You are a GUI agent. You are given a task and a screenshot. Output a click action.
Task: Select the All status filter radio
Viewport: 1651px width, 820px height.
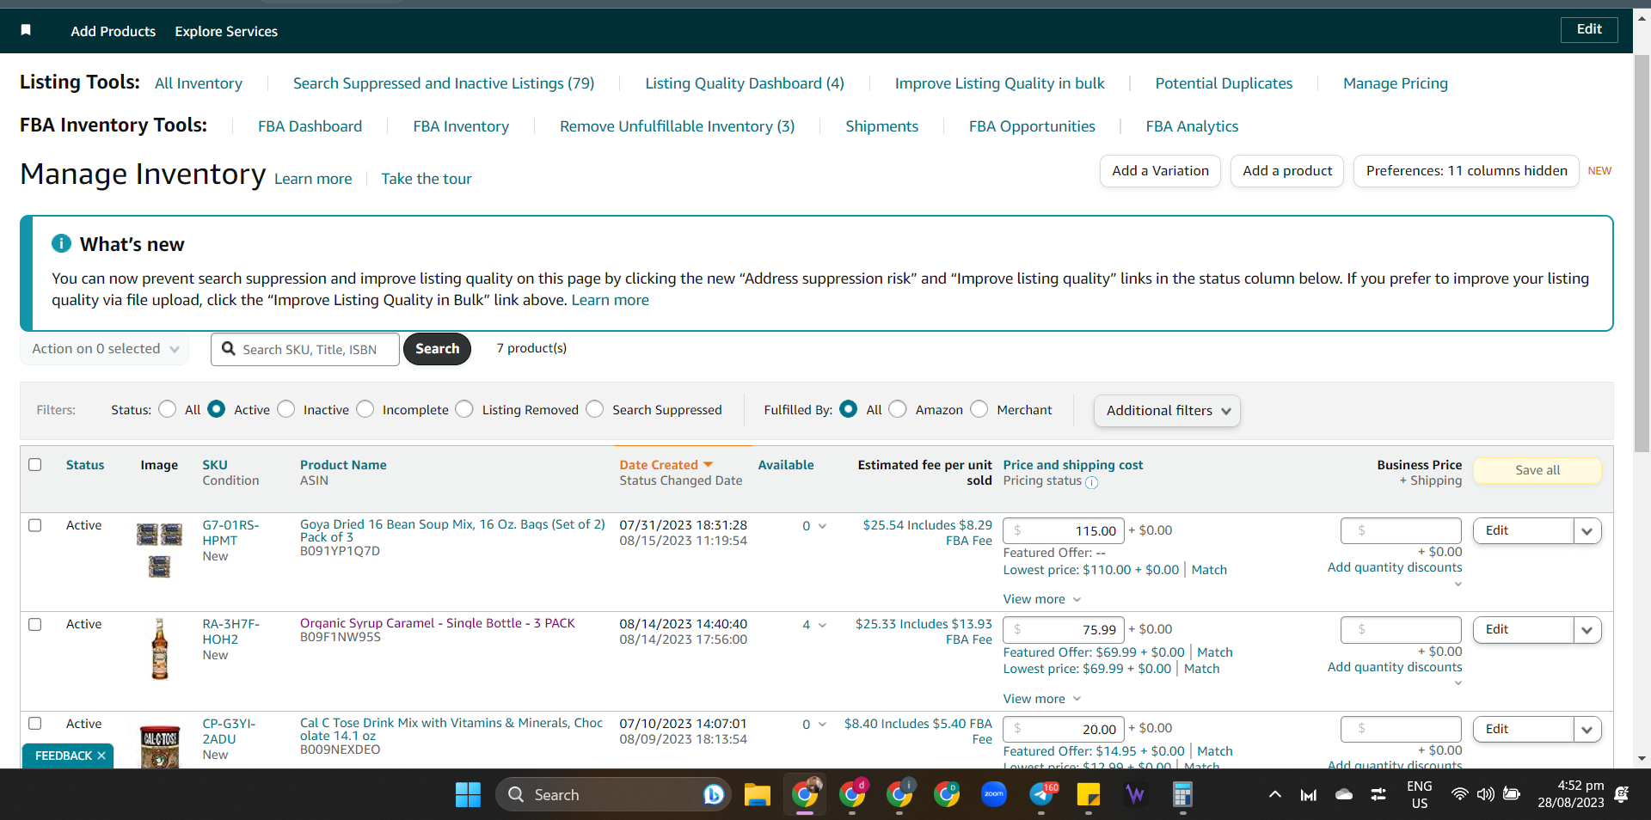(x=168, y=409)
